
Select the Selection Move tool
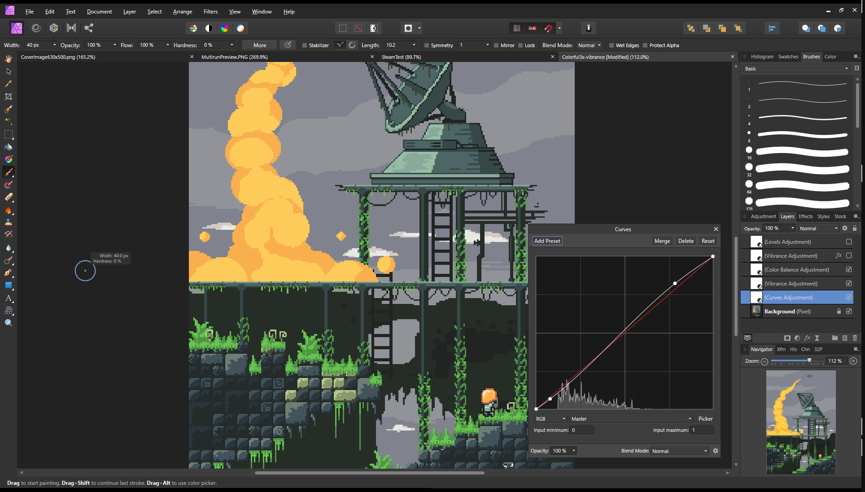[x=9, y=71]
